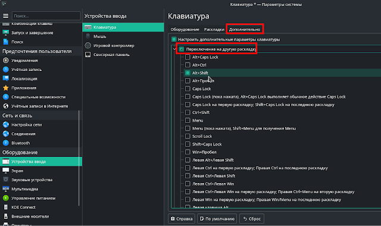Open the game controller icon entry

88,45
